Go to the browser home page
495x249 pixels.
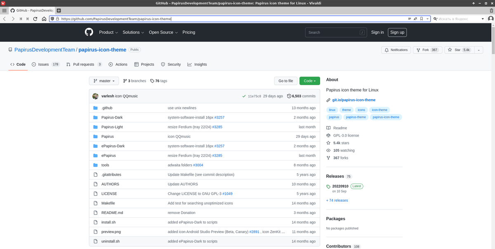44,19
